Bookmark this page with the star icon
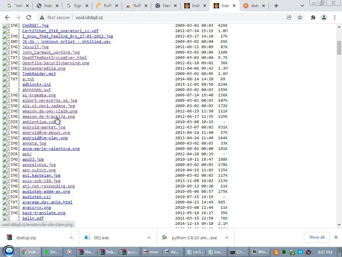 point(300,17)
